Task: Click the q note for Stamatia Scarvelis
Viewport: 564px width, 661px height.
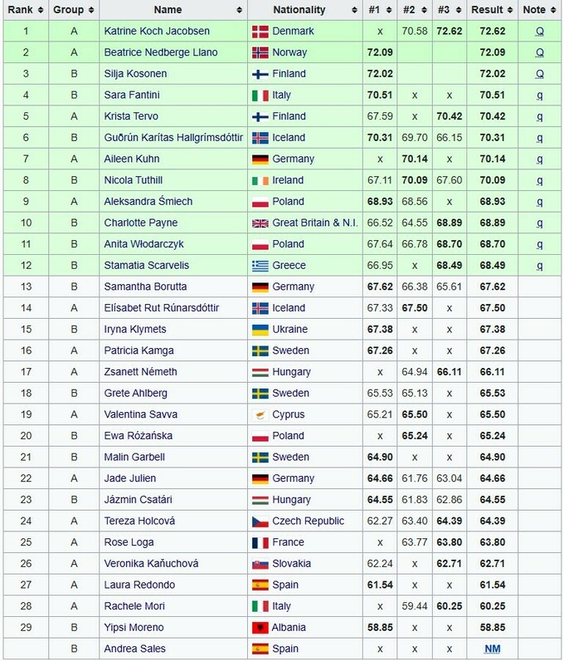Action: point(540,266)
